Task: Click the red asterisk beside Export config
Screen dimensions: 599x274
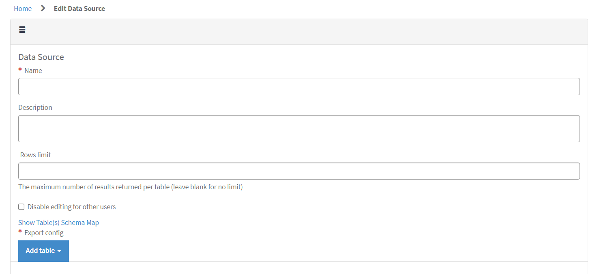Action: point(20,232)
